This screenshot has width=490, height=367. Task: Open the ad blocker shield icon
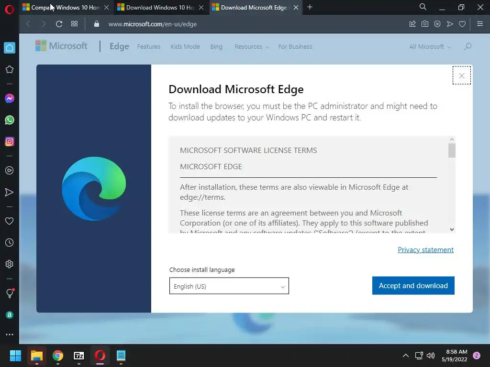[437, 24]
